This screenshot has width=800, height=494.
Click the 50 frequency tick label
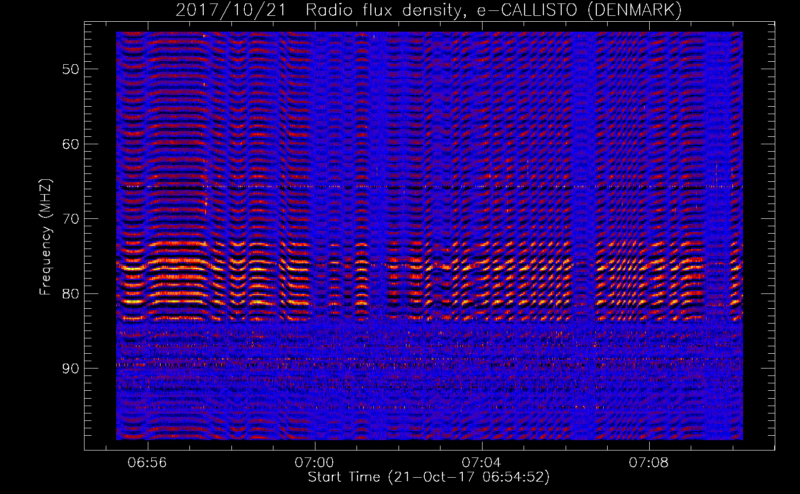71,69
